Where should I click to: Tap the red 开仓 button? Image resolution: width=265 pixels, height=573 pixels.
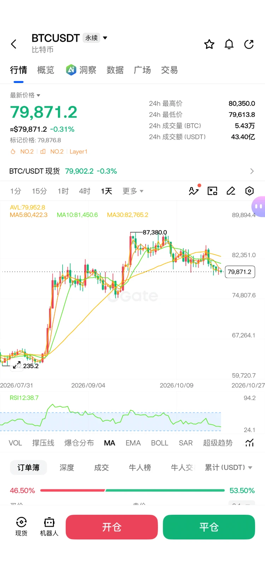point(112,527)
